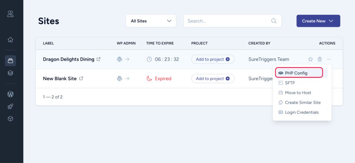This screenshot has width=355, height=163.
Task: Open the rocket launch icon in sidebar
Action: (x=10, y=107)
